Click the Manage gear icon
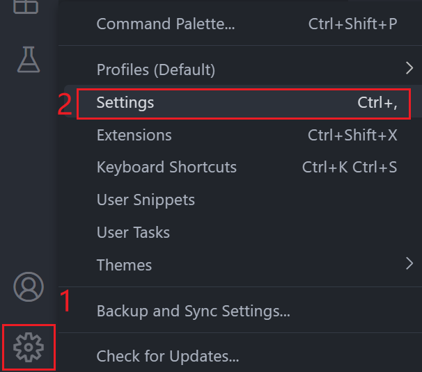This screenshot has height=372, width=422. point(29,346)
